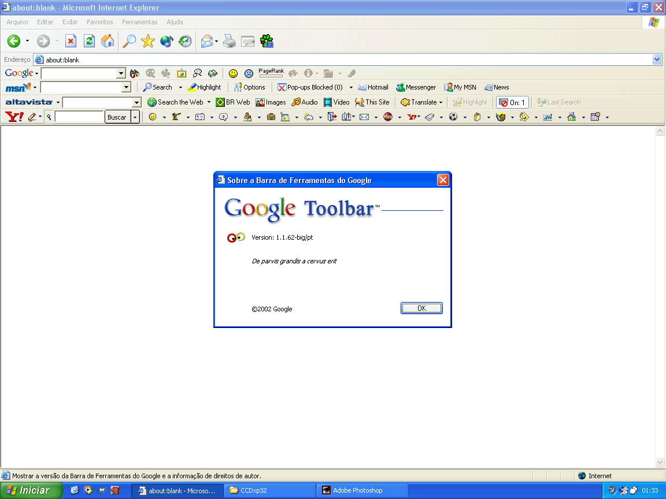Viewport: 666px width, 499px height.
Task: Open the Ferramentas menu
Action: click(x=140, y=22)
